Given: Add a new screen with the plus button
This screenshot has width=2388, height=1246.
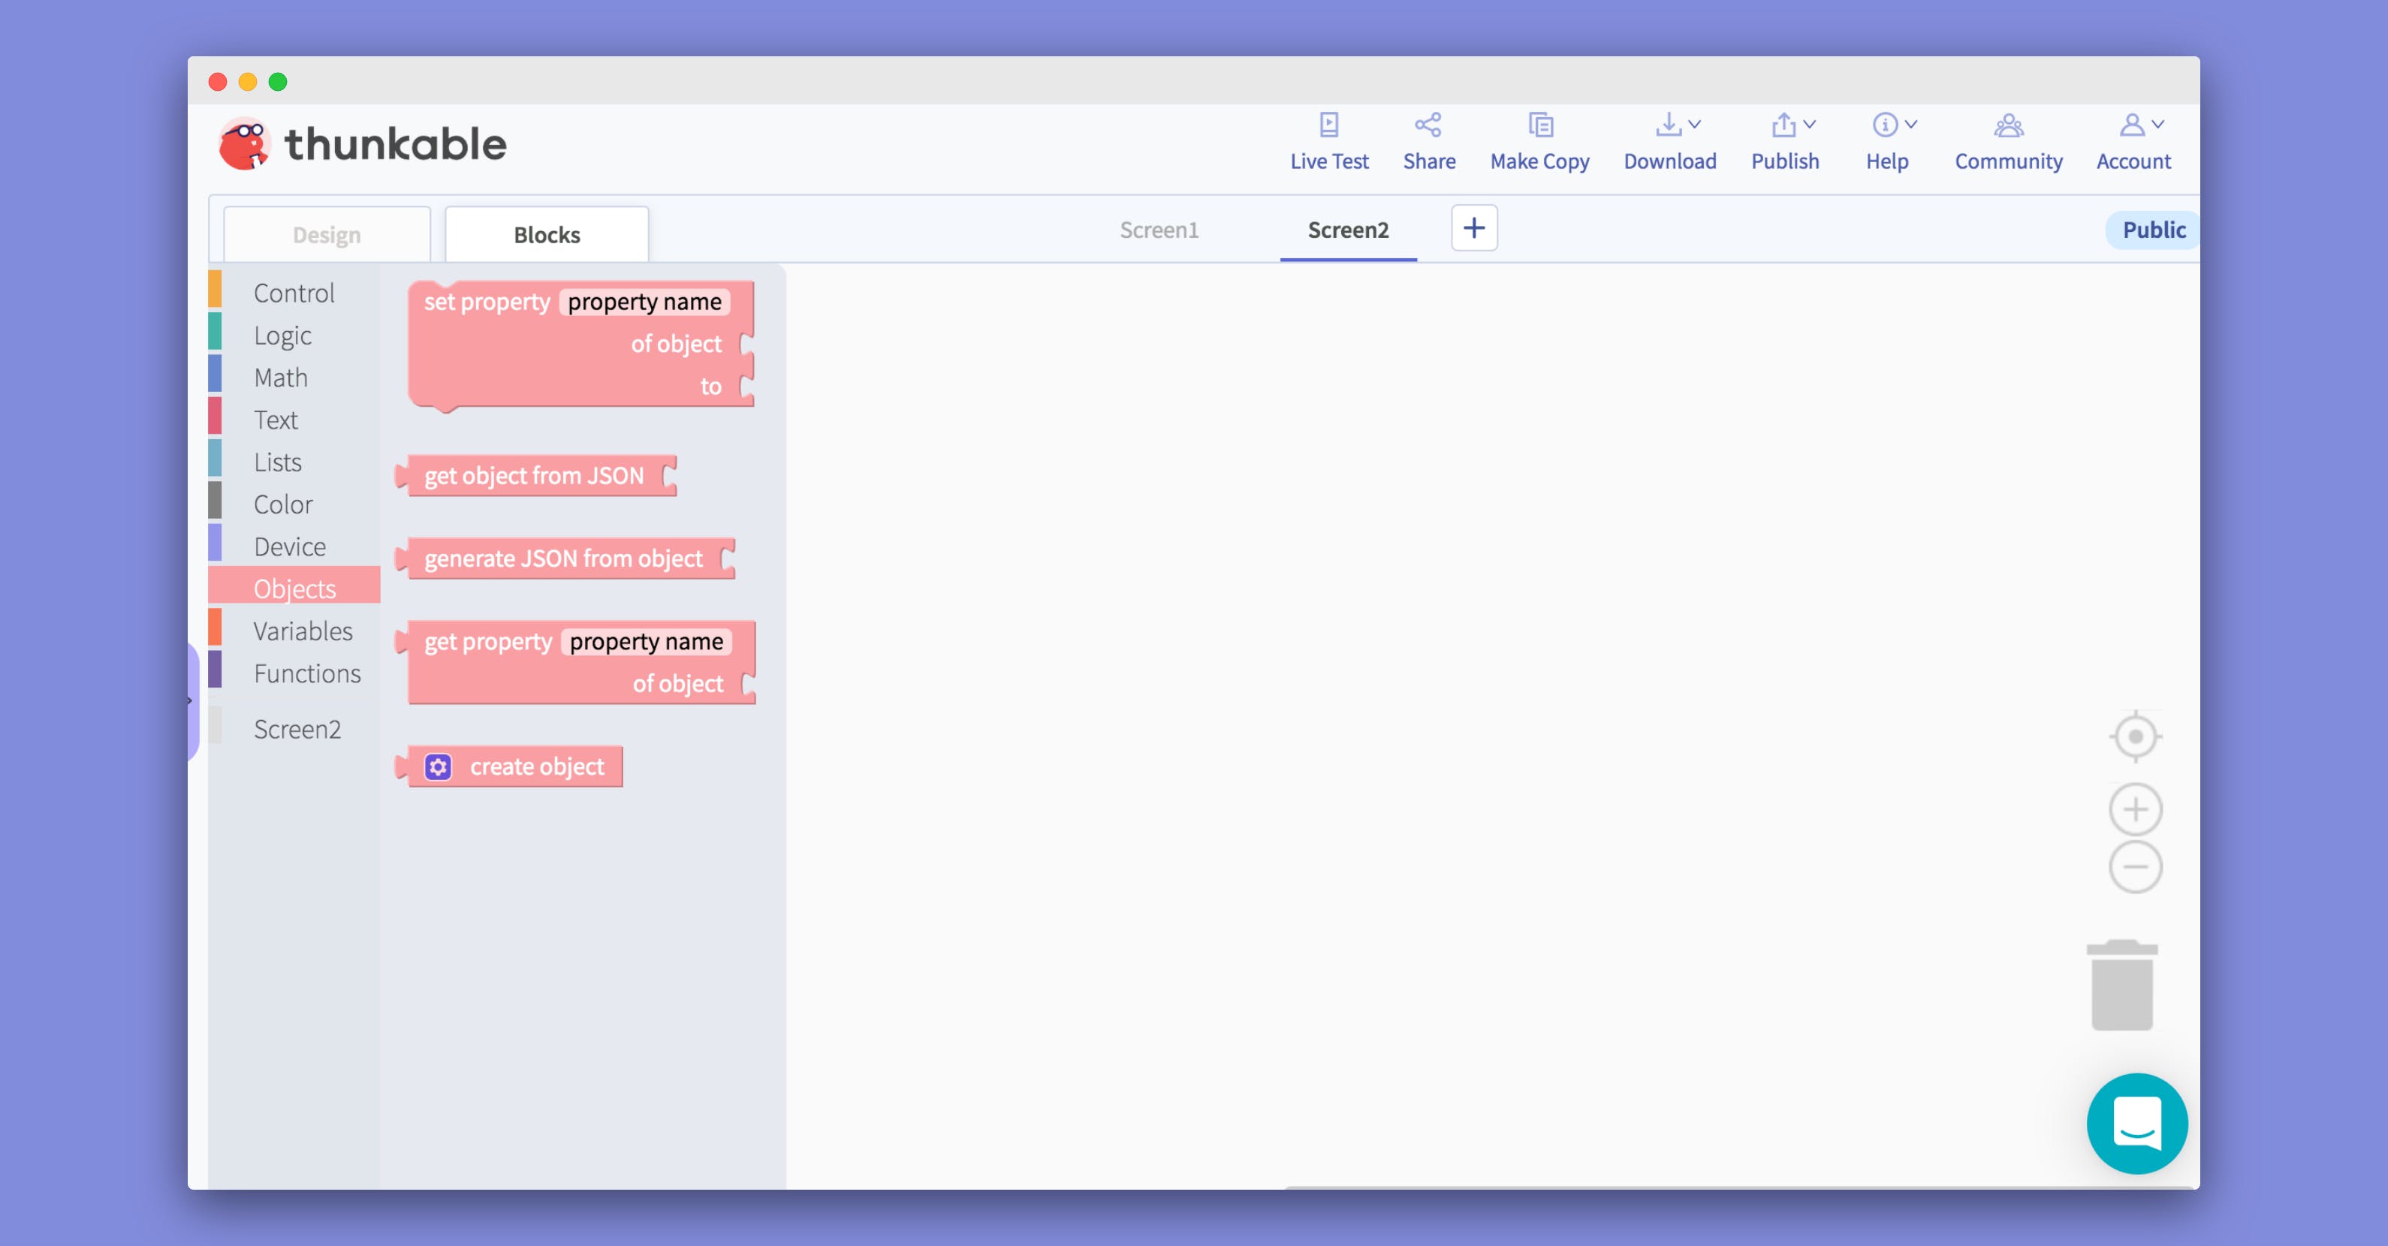Looking at the screenshot, I should click(x=1473, y=228).
